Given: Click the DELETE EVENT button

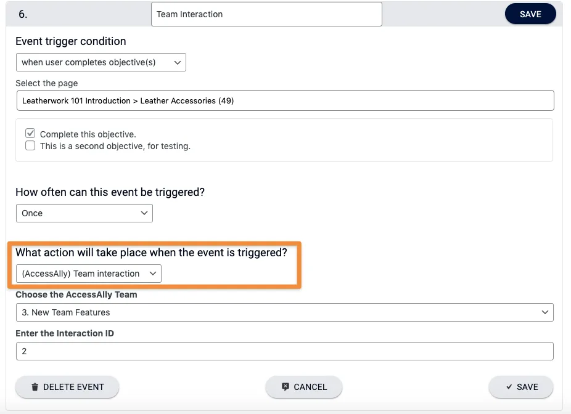Looking at the screenshot, I should pyautogui.click(x=67, y=387).
